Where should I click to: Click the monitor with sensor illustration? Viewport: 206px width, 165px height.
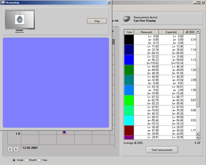pos(20,21)
